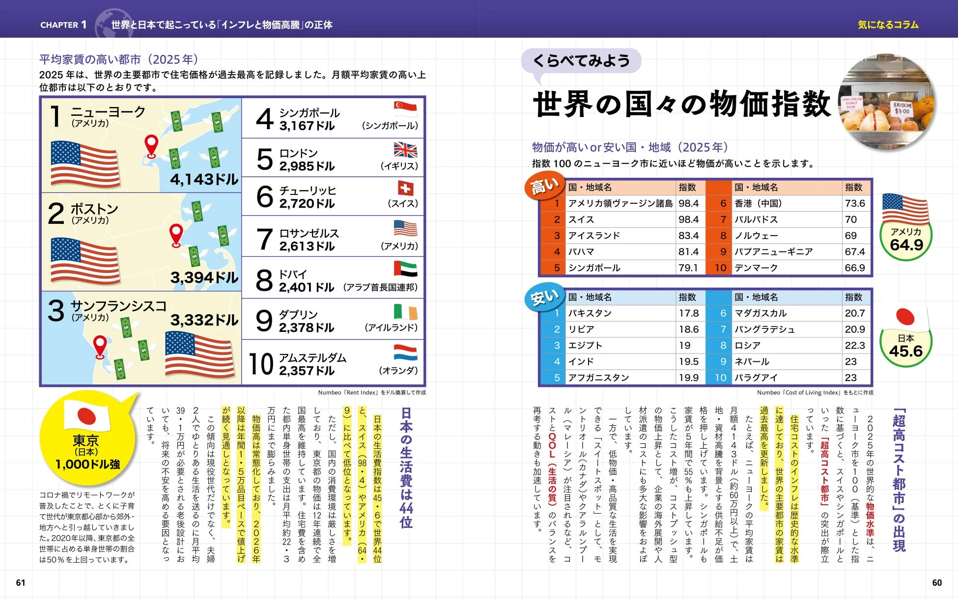Click the red map pin in San Francisco panel
Image resolution: width=958 pixels, height=600 pixels.
(100, 347)
